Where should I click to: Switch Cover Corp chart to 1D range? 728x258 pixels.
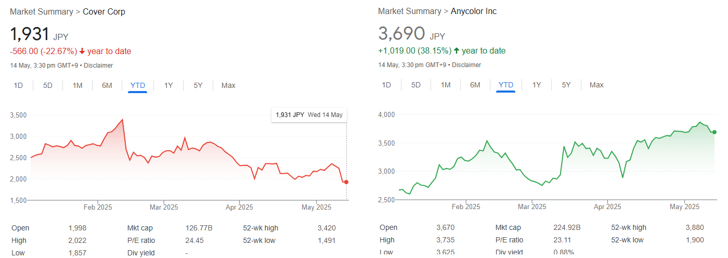click(18, 85)
